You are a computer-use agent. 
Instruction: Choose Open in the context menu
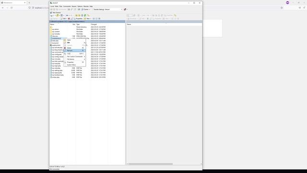click(x=74, y=40)
